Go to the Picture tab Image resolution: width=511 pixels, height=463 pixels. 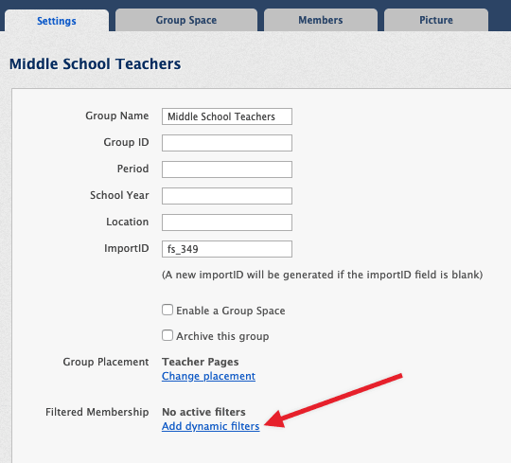436,20
